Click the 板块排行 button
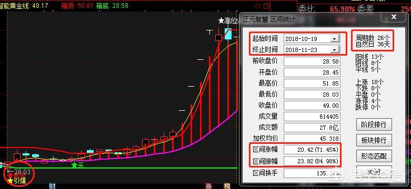Viewport: 411px width, 189px height. click(x=374, y=140)
